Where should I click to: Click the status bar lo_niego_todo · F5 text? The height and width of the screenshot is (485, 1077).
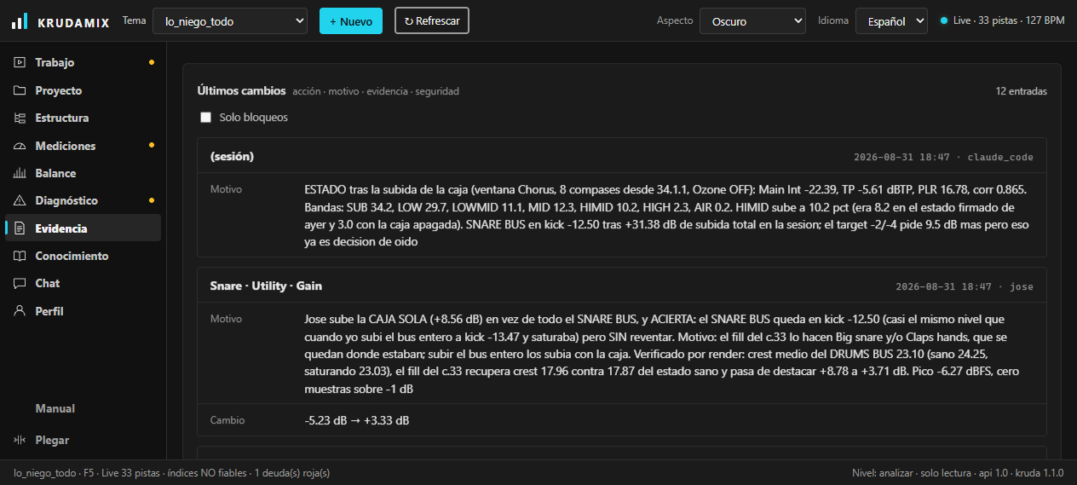pos(172,472)
